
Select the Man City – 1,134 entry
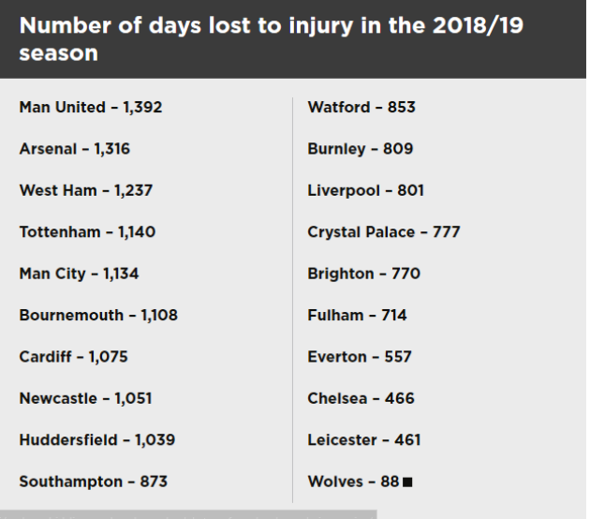pyautogui.click(x=80, y=274)
